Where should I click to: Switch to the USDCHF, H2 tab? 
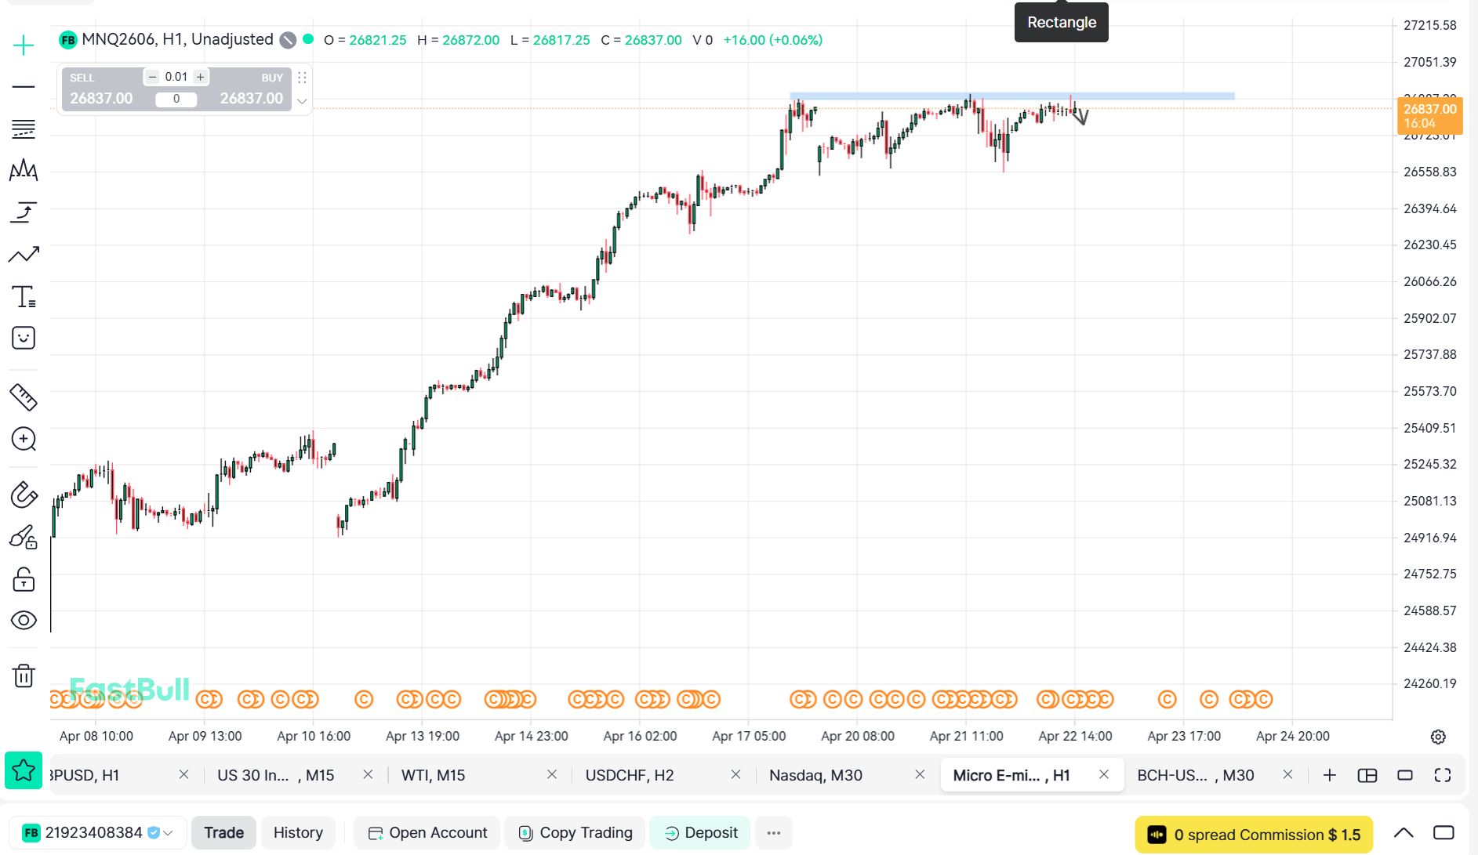629,775
